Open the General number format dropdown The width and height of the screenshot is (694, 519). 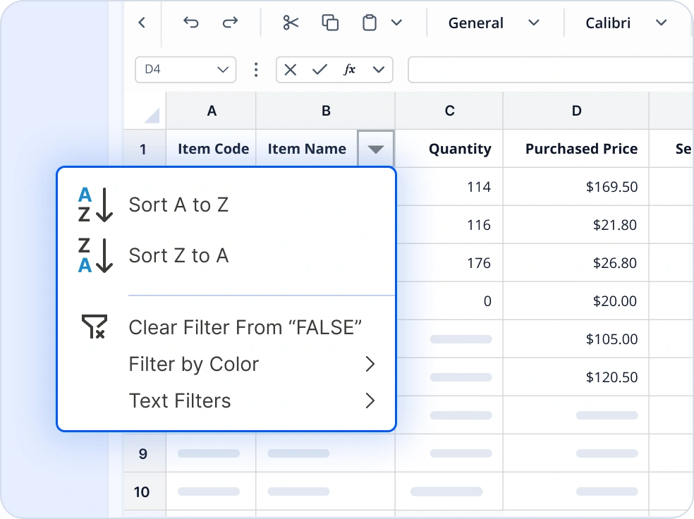pyautogui.click(x=533, y=22)
